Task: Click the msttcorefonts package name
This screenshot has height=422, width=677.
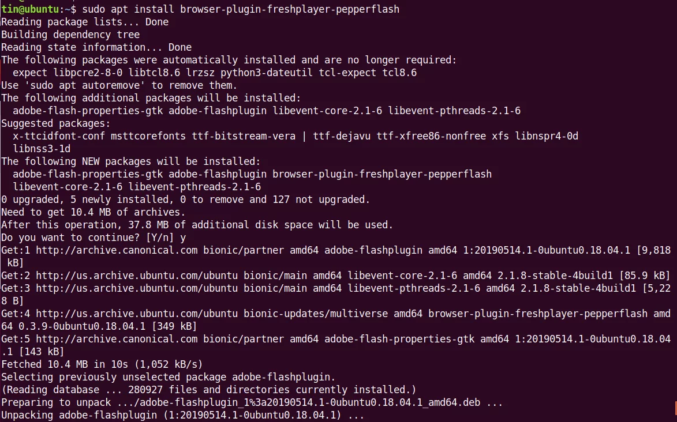Action: click(x=148, y=137)
